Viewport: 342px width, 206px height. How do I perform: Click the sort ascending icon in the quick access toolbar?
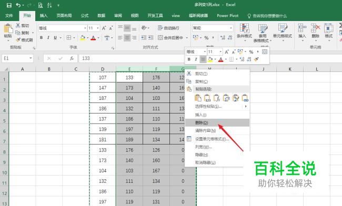coord(49,5)
